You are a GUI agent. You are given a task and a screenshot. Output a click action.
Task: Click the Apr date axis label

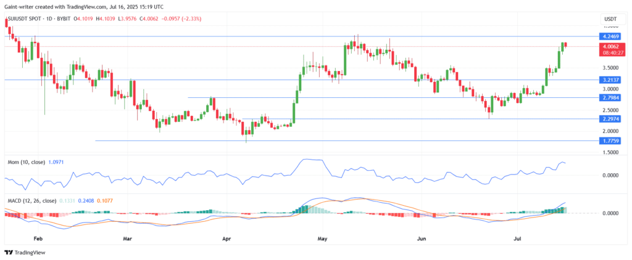[x=227, y=238]
